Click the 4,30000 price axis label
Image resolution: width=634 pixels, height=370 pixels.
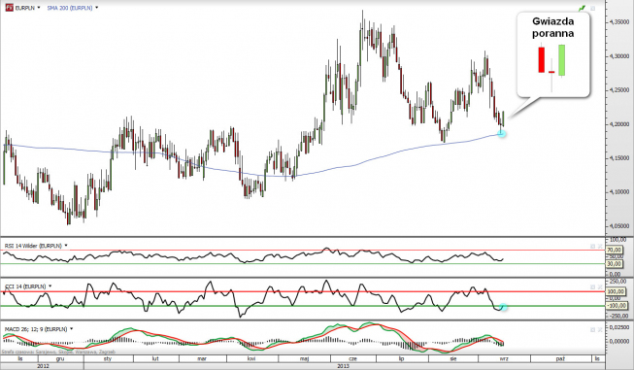tap(619, 56)
